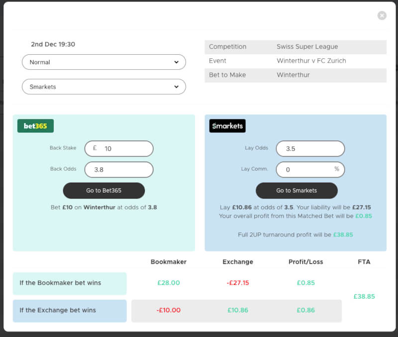398x337 pixels.
Task: Click the Profit/Loss column header
Action: pos(306,262)
